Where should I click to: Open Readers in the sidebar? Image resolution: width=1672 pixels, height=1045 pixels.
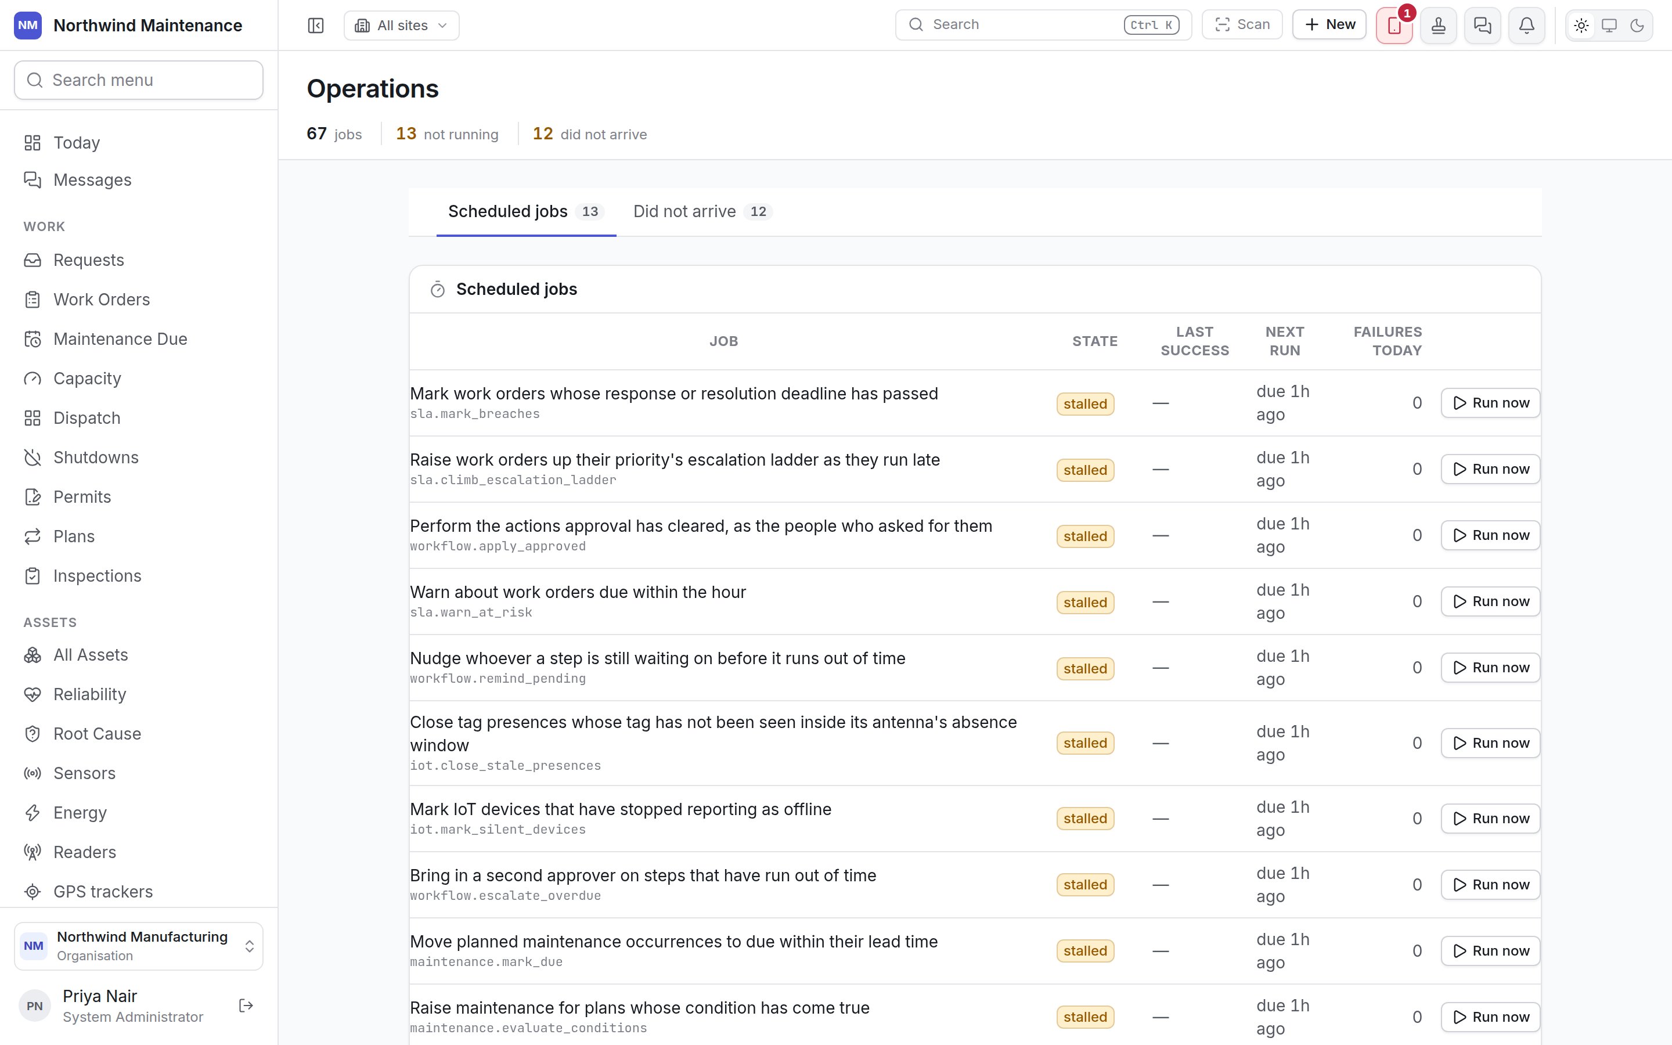(139, 852)
